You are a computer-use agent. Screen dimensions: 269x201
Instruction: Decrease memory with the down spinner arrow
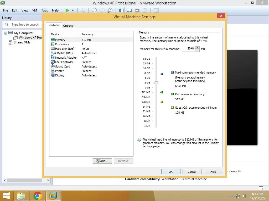[197, 50]
